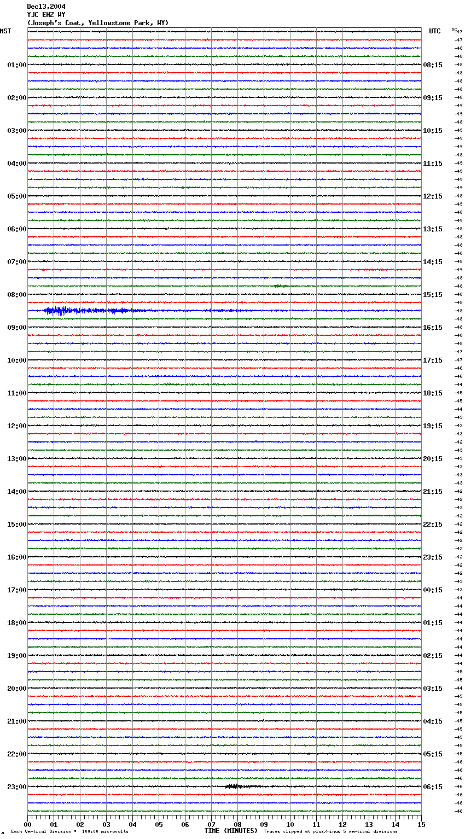Select the 10:15 UTC row label

tap(433, 131)
